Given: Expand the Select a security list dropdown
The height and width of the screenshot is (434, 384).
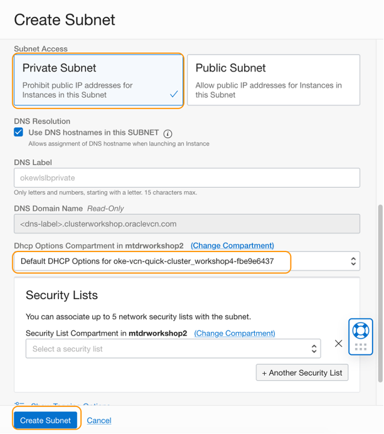Looking at the screenshot, I should point(173,349).
